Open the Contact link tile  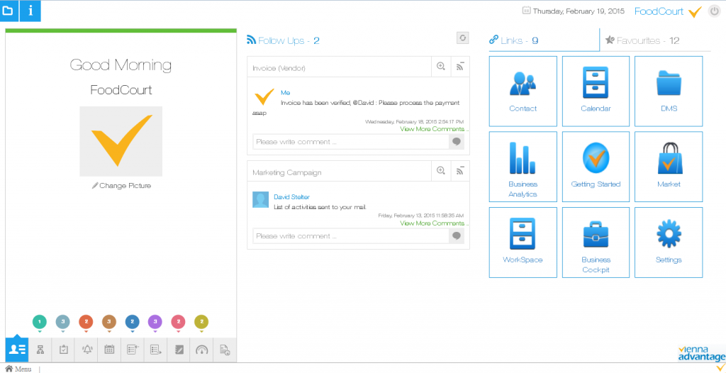tap(523, 91)
